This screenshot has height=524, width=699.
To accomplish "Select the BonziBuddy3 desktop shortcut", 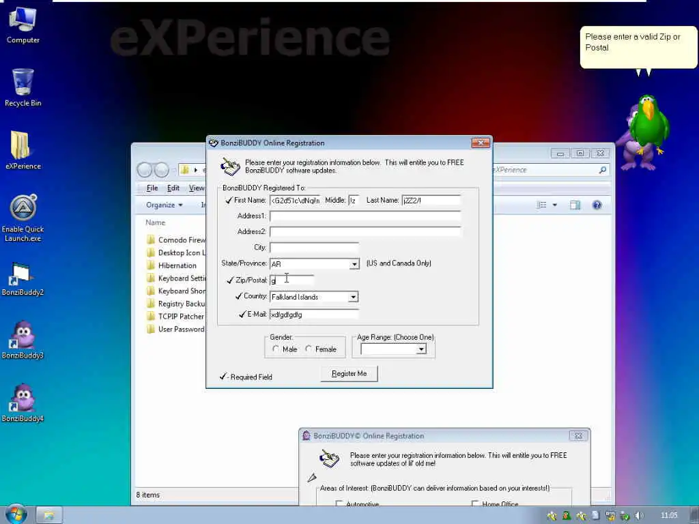I will pos(23,340).
